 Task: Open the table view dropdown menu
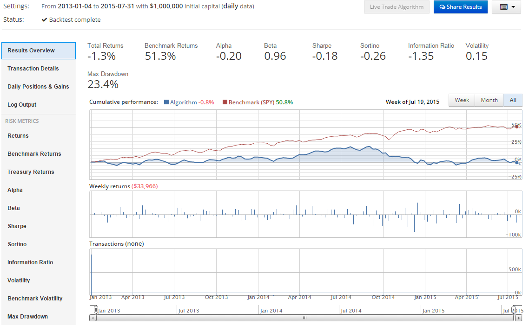pos(506,7)
